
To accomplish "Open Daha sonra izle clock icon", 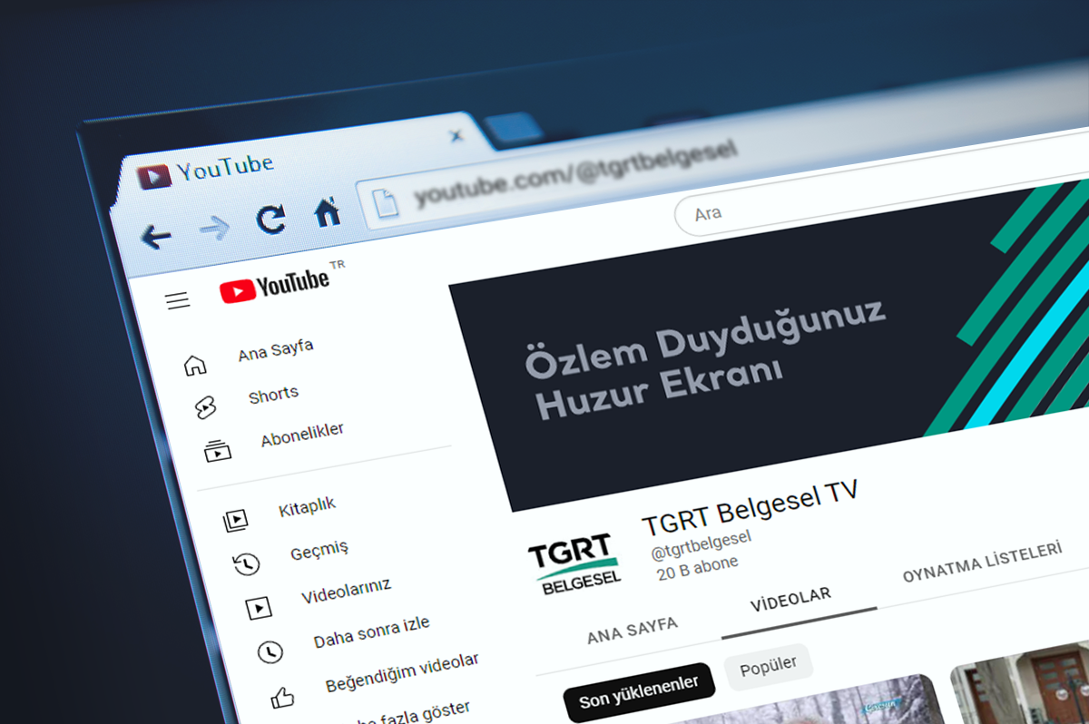I will click(270, 651).
